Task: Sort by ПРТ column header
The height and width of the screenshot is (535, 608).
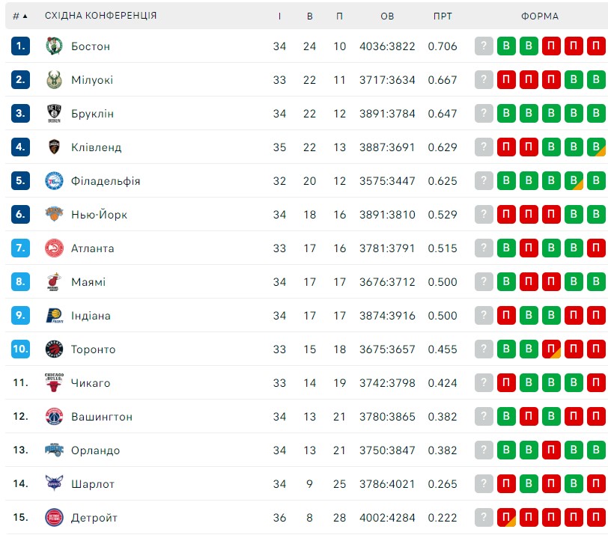Action: 443,16
